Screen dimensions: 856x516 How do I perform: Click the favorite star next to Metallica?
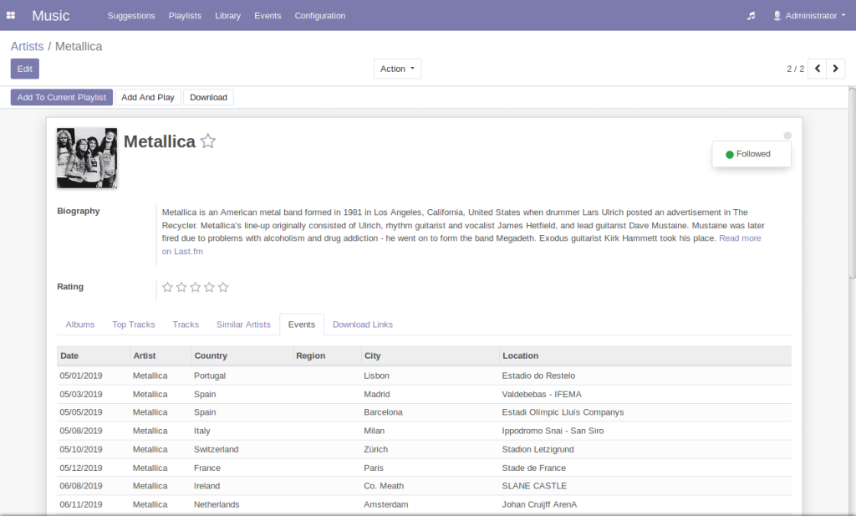coord(208,141)
